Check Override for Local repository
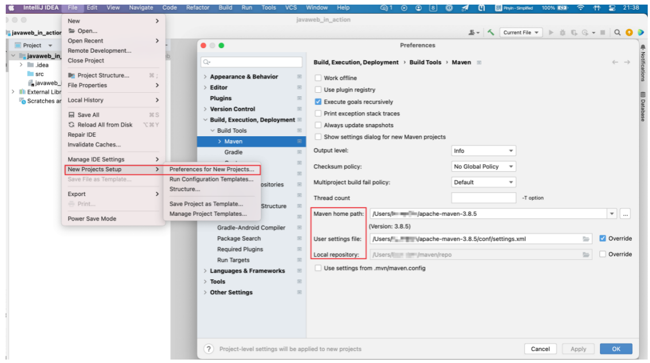The height and width of the screenshot is (363, 650). 603,254
